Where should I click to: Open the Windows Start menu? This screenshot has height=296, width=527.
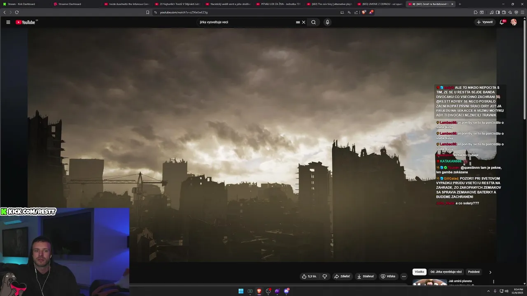[x=241, y=291]
